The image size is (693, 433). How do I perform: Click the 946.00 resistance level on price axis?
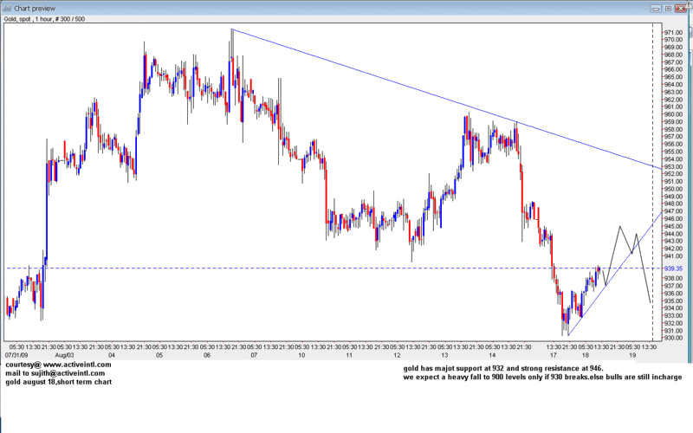[673, 219]
